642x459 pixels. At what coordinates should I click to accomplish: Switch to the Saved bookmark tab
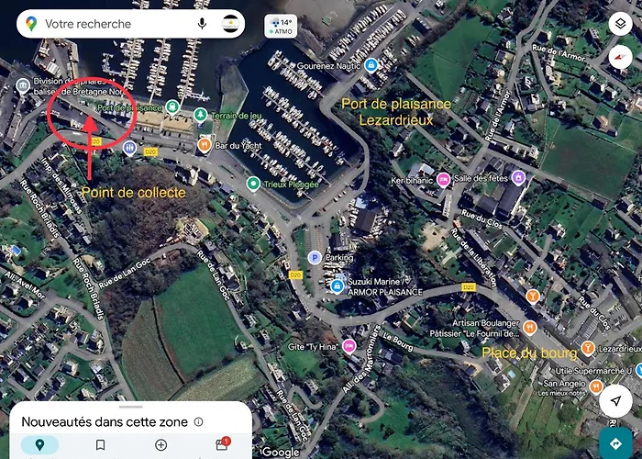click(100, 445)
